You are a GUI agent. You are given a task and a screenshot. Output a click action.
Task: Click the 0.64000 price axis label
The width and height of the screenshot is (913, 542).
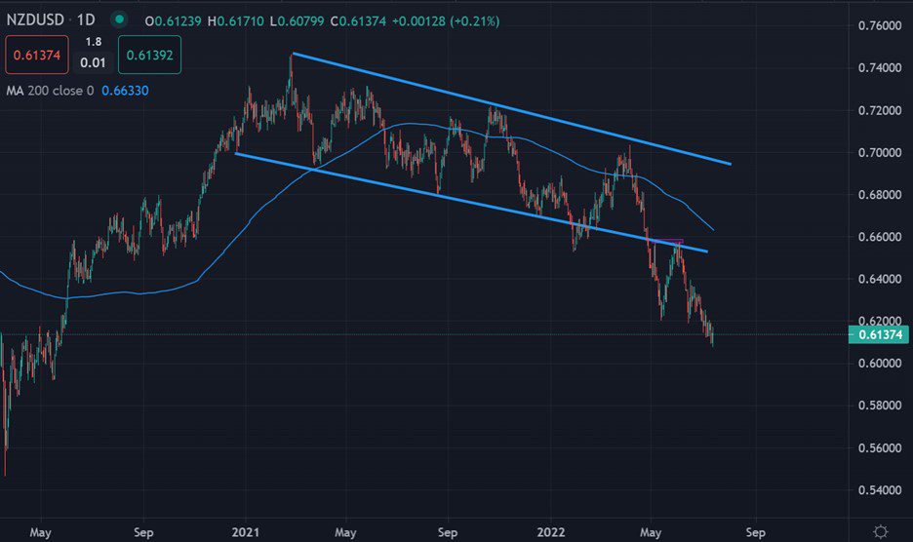(x=880, y=279)
